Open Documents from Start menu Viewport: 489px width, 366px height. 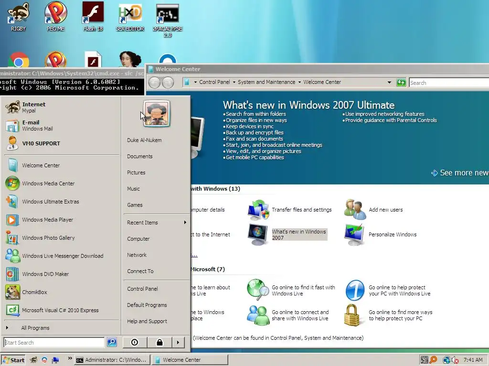pyautogui.click(x=157, y=156)
